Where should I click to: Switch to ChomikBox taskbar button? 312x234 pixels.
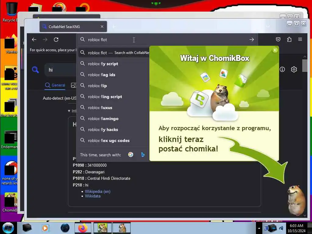102,228
